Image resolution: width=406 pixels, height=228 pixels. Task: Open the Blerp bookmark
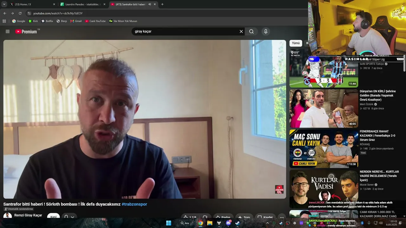[x=62, y=21]
